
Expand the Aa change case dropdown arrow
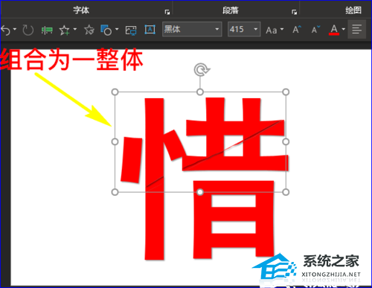coord(282,30)
